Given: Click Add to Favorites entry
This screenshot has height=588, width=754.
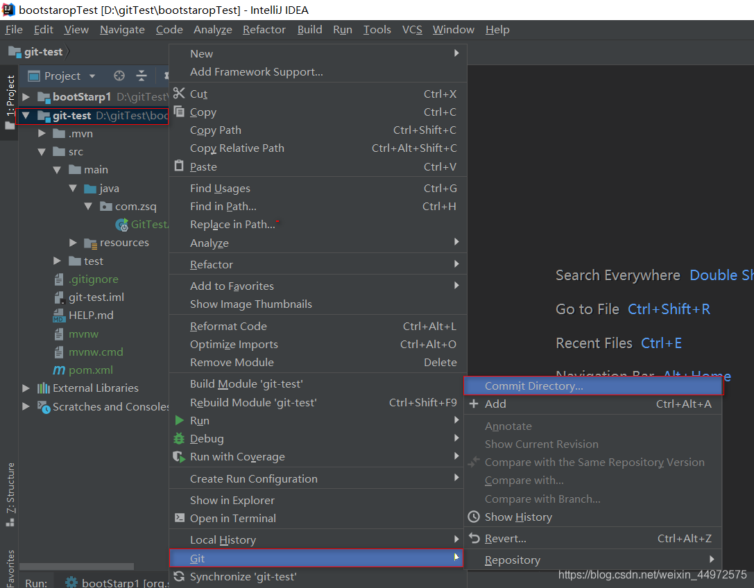Looking at the screenshot, I should point(316,286).
